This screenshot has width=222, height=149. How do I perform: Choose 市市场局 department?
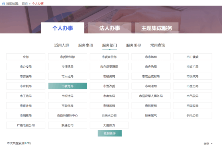pos(151,57)
